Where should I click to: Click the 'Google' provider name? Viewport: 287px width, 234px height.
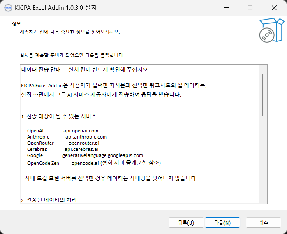click(x=35, y=155)
